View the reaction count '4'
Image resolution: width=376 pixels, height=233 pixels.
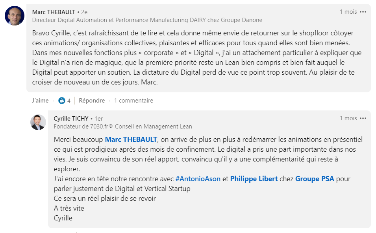tap(69, 101)
